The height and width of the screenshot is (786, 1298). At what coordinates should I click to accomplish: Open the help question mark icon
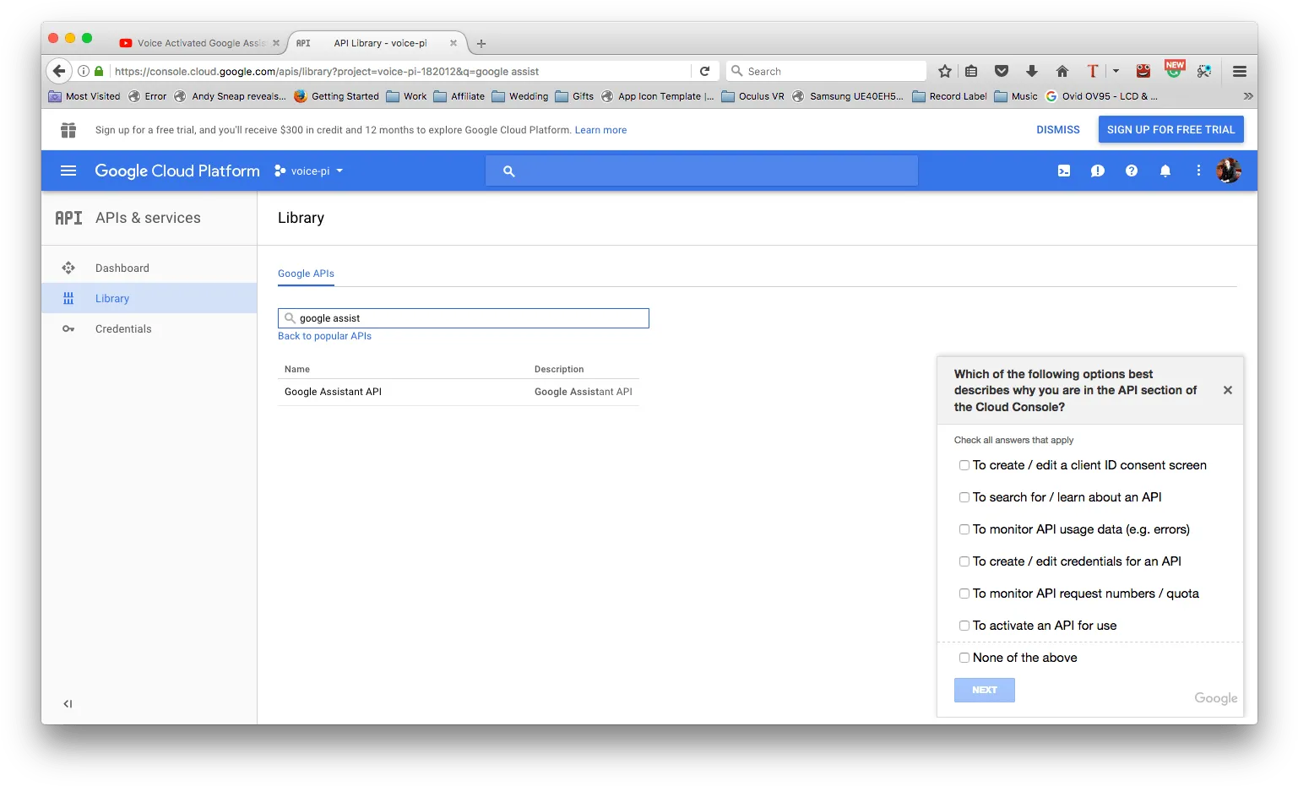pos(1132,171)
